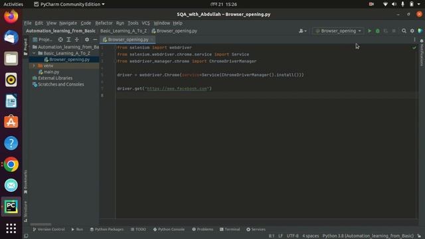Click Basic_Learning_A_To_Z breadcrumb
This screenshot has width=425, height=239.
124,31
